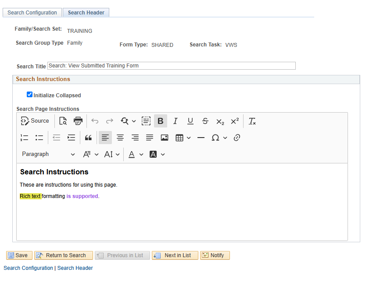Uncheck the Initialize Collapsed checkbox
The width and height of the screenshot is (380, 283).
point(29,94)
